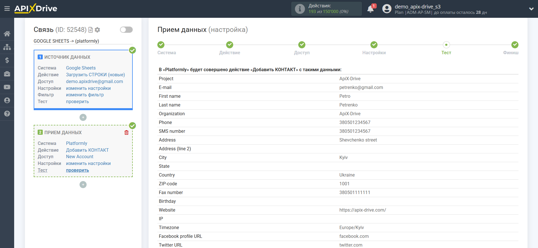
Task: Expand the account dropdown chevron
Action: coord(531,9)
